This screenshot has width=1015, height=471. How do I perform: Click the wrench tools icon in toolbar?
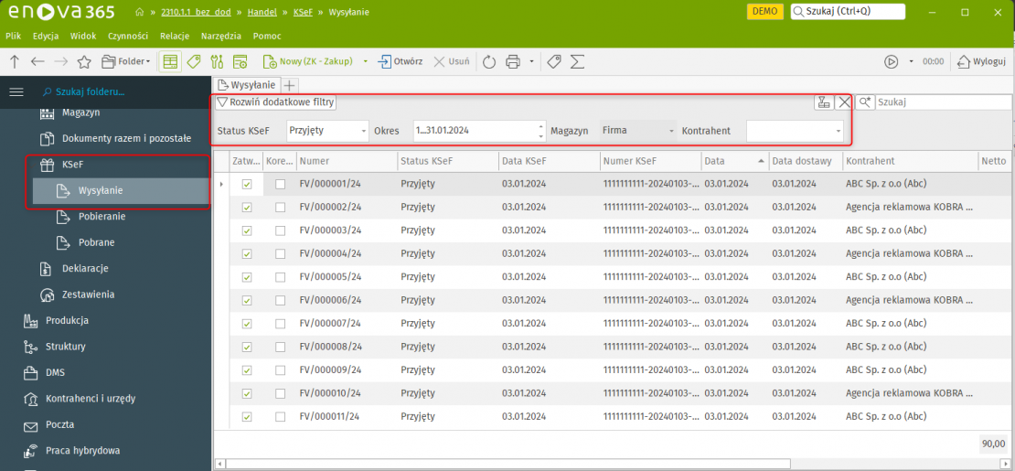tap(217, 61)
